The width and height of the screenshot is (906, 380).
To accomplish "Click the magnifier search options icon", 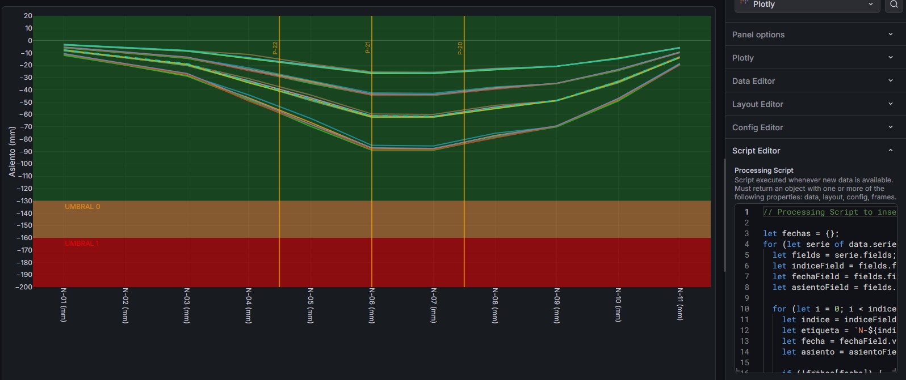I will click(894, 5).
